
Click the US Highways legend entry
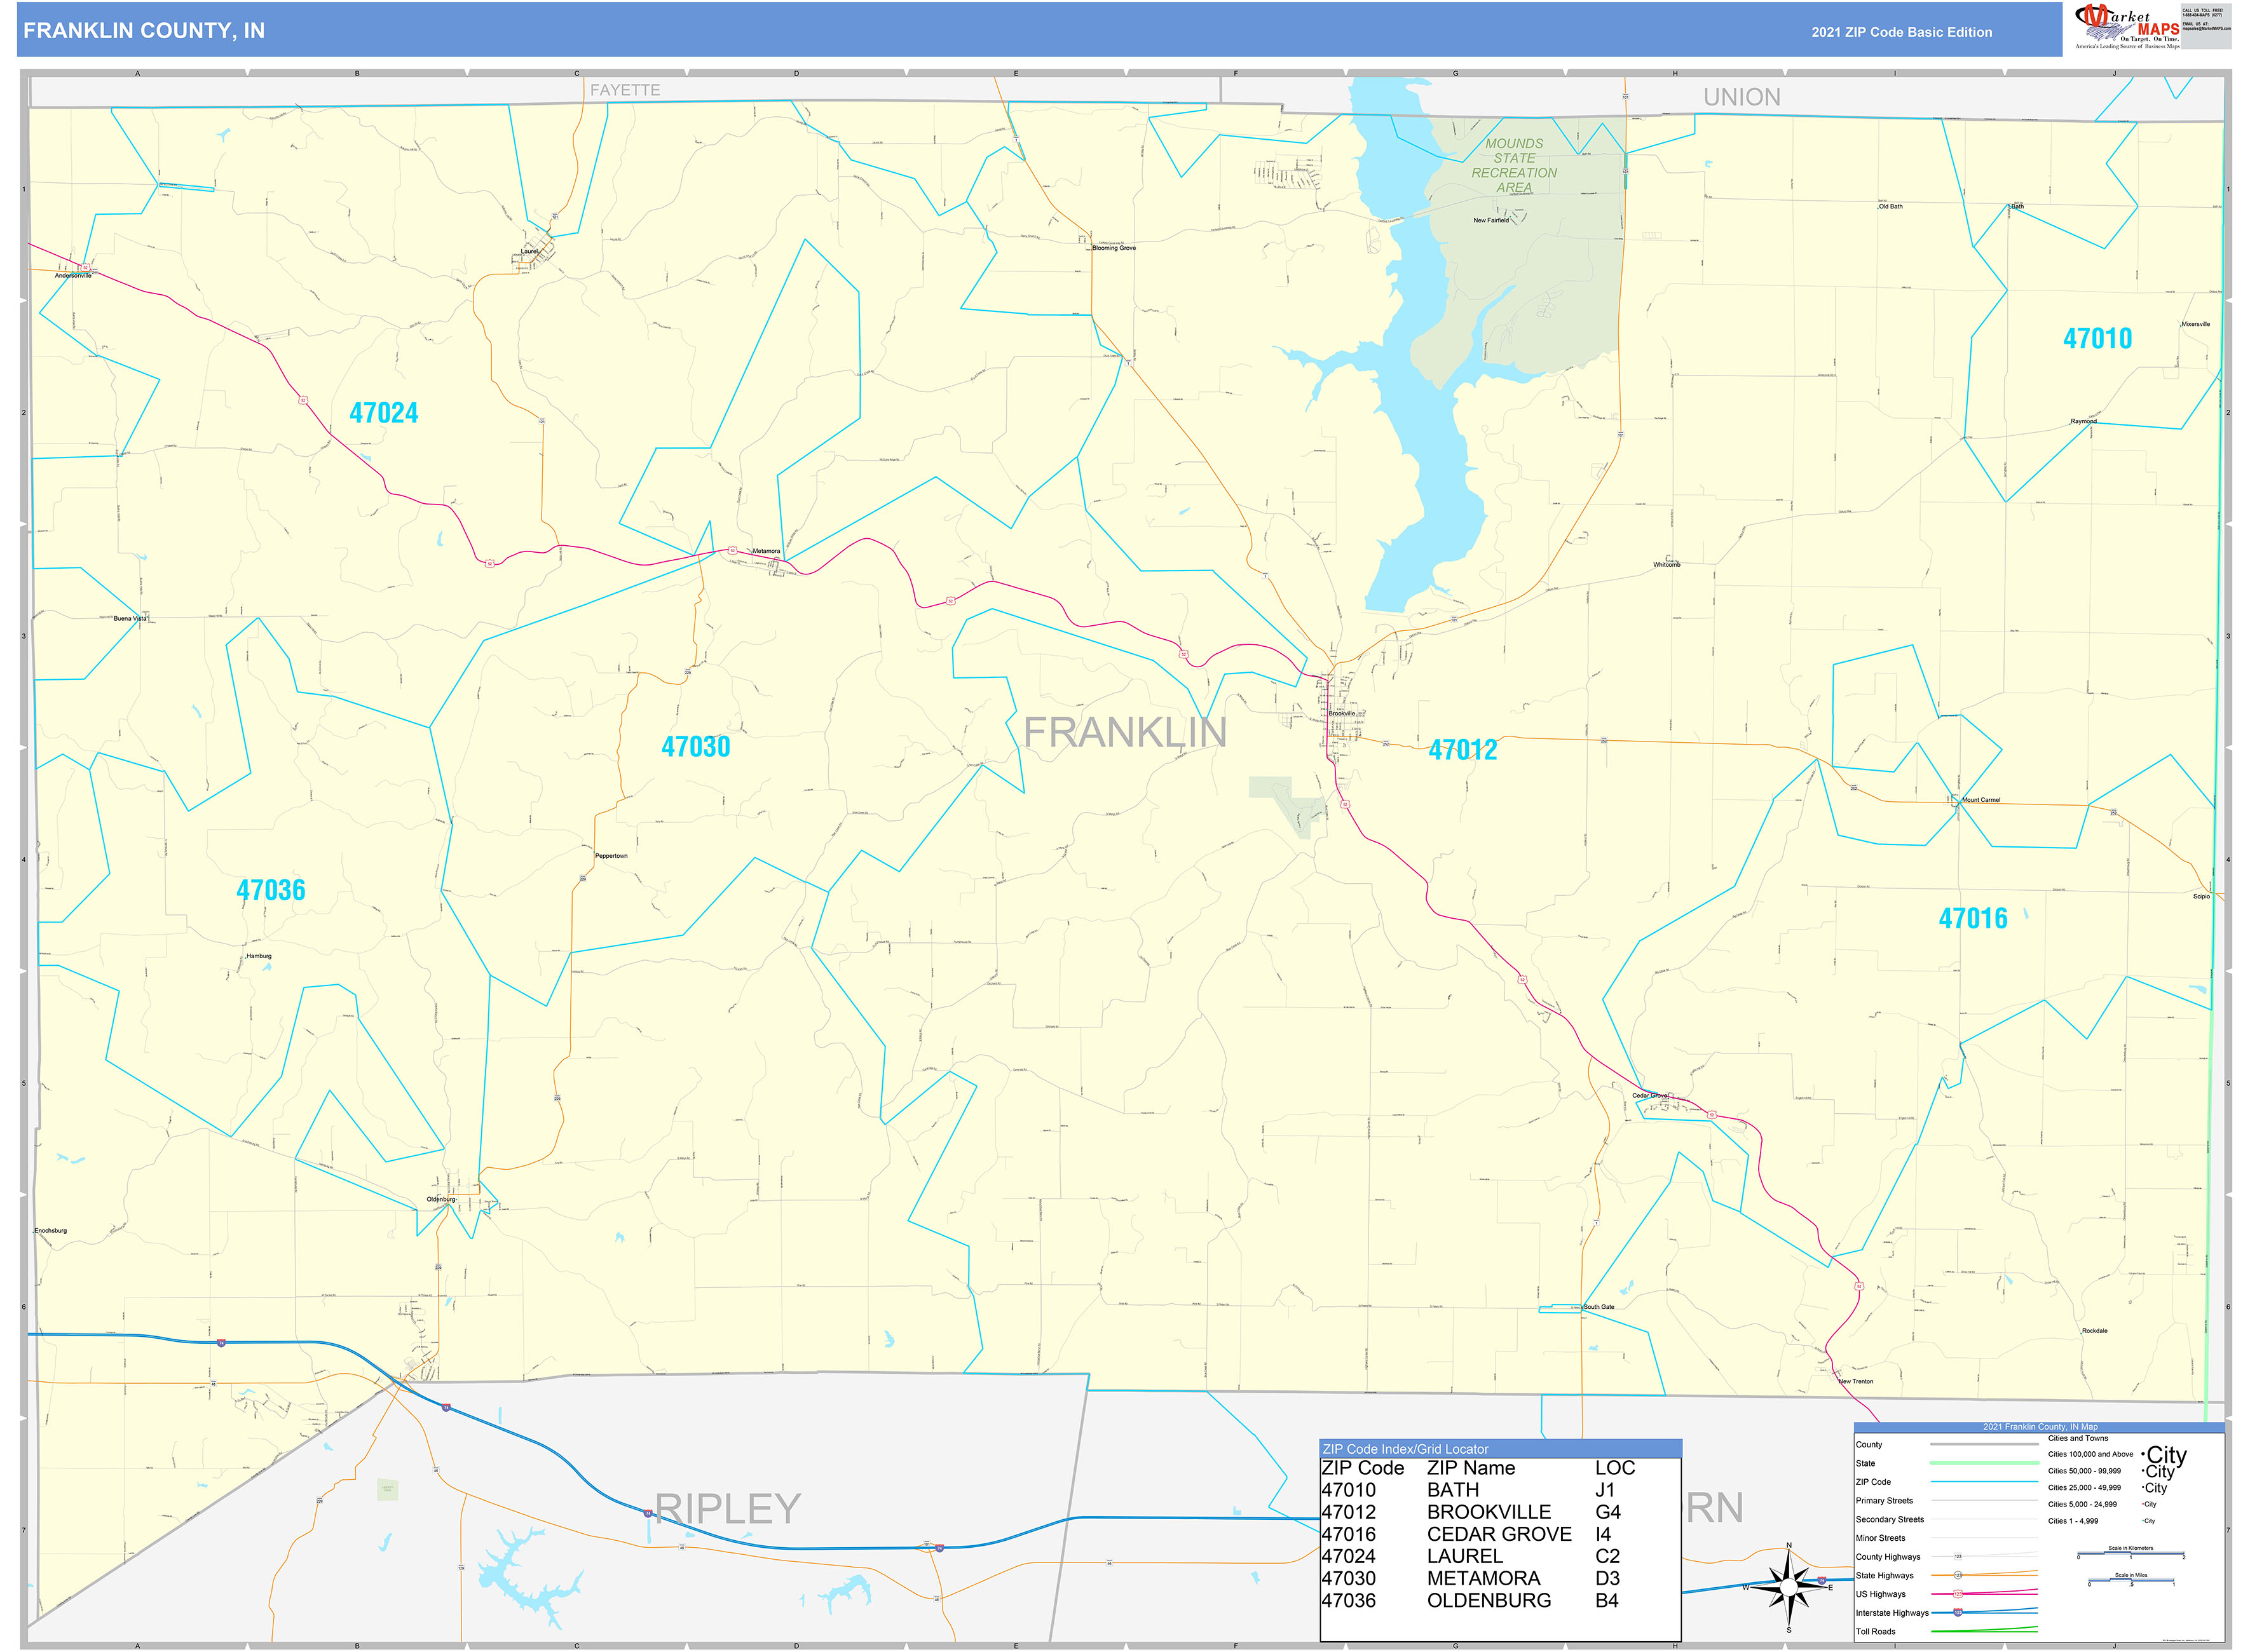(1881, 1594)
